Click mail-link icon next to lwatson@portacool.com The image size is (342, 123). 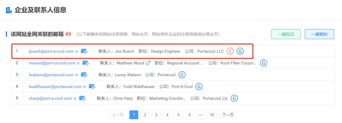(x=84, y=75)
